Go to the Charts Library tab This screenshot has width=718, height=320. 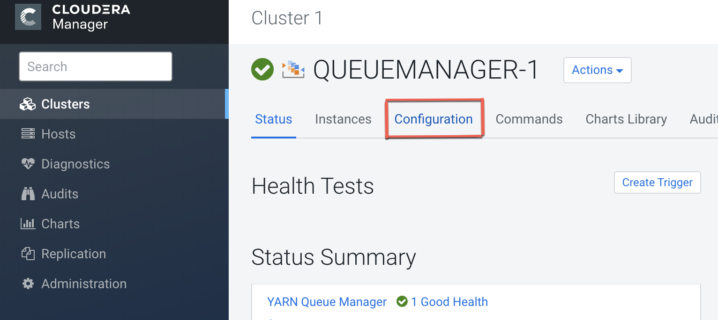[626, 119]
